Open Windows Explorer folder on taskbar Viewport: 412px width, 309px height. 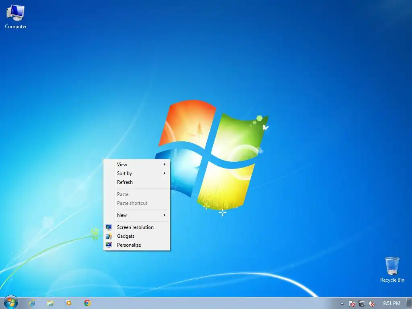click(x=50, y=303)
